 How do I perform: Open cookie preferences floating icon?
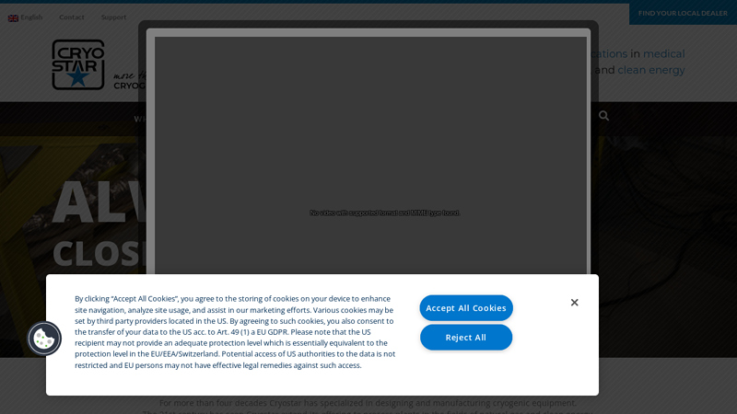tap(44, 339)
